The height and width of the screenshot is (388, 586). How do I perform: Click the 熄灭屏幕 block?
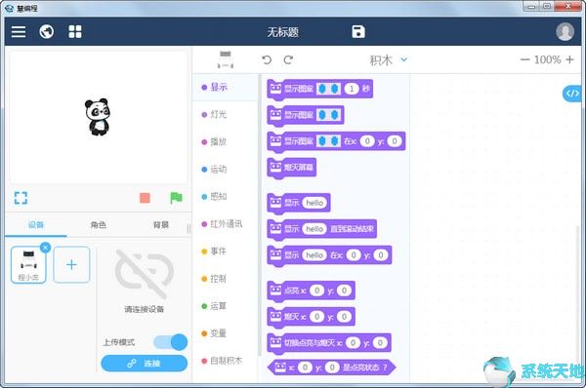(x=292, y=167)
